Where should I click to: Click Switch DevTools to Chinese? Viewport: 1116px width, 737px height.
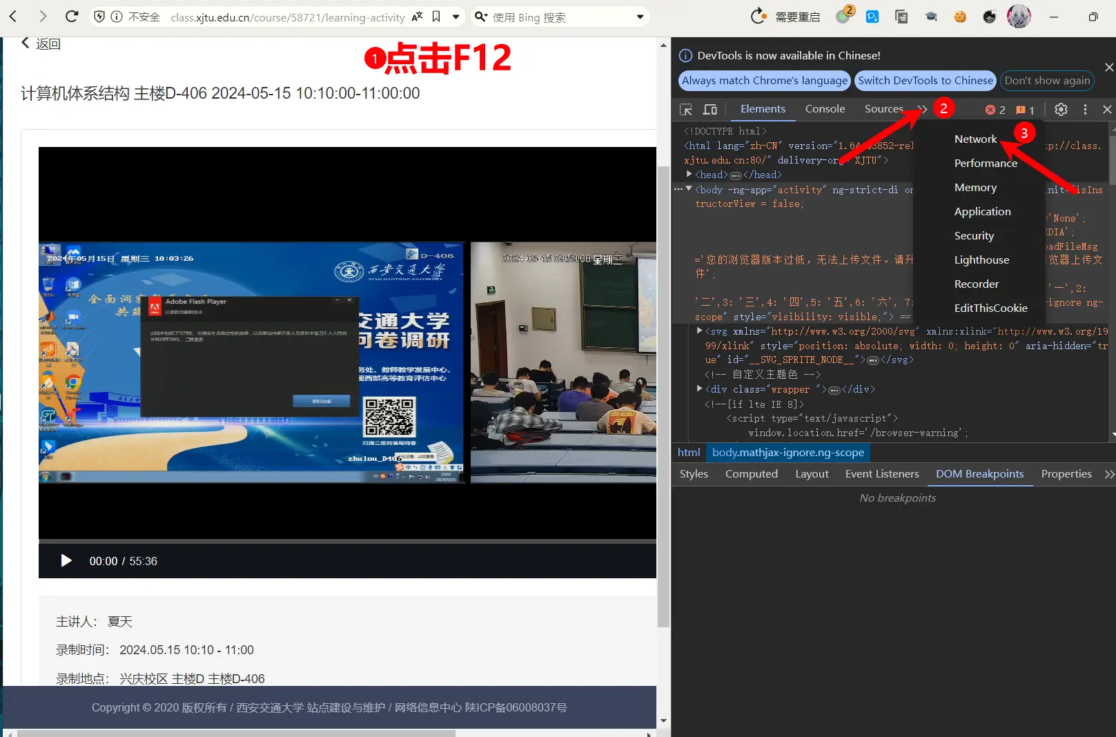coord(926,80)
